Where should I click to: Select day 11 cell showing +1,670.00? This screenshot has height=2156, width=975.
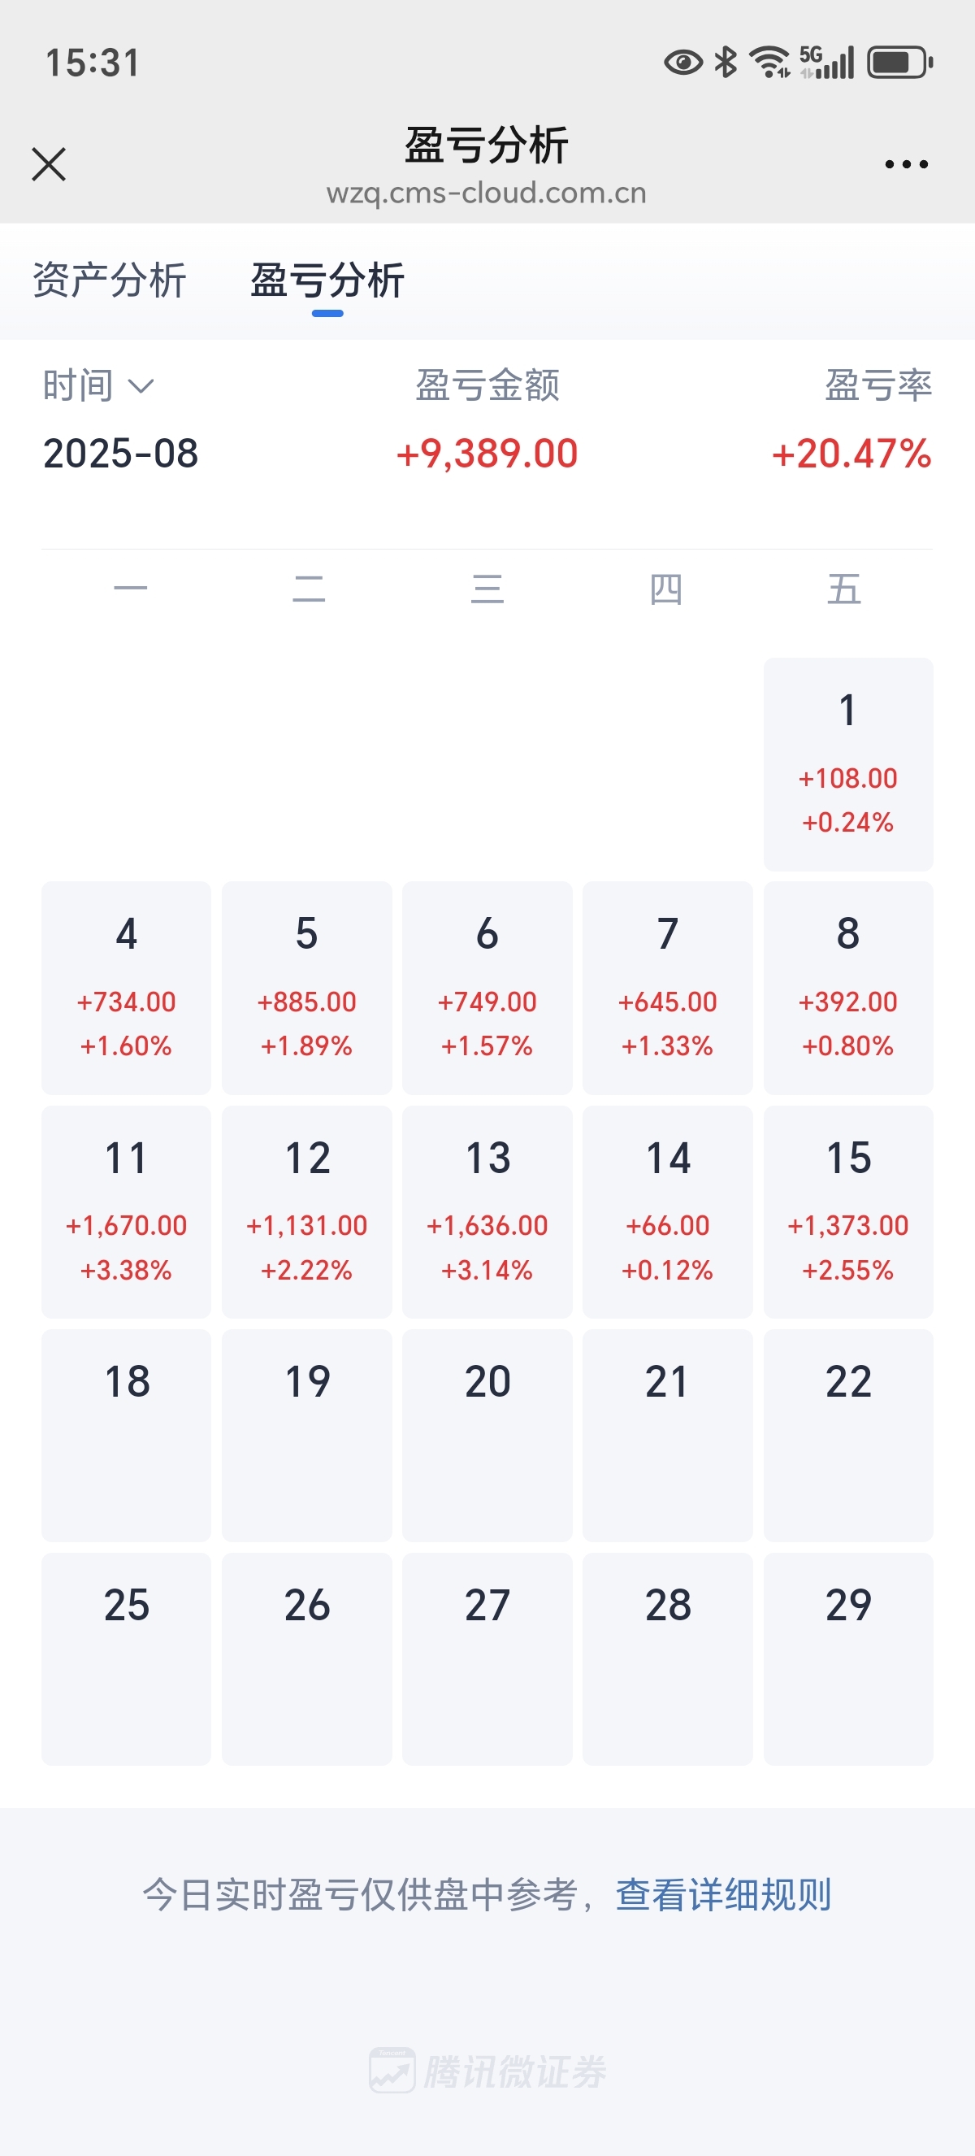click(126, 1212)
